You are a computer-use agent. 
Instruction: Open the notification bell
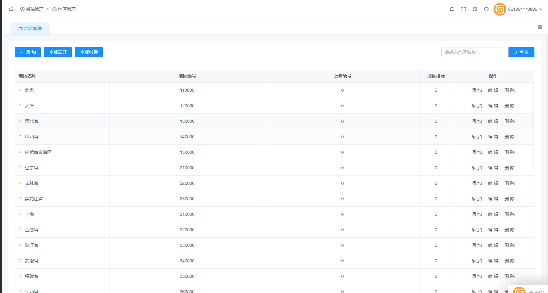tap(452, 9)
